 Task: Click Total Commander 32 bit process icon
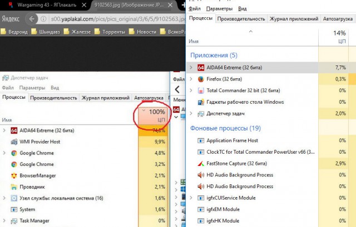(x=201, y=90)
